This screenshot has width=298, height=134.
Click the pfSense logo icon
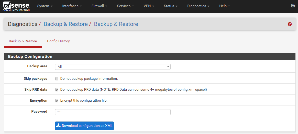16,6
